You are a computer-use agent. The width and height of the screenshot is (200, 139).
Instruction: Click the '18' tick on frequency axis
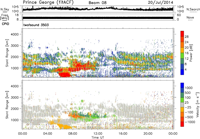pyautogui.click(x=17, y=15)
